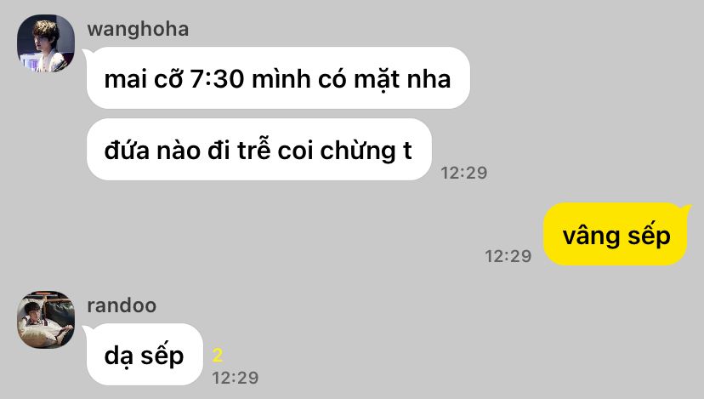Tap the wanghoha username label

138,29
